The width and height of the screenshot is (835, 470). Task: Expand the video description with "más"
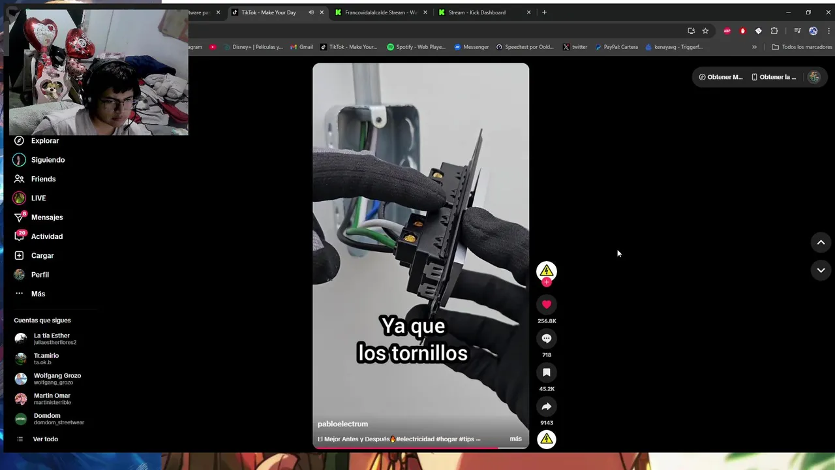click(515, 439)
